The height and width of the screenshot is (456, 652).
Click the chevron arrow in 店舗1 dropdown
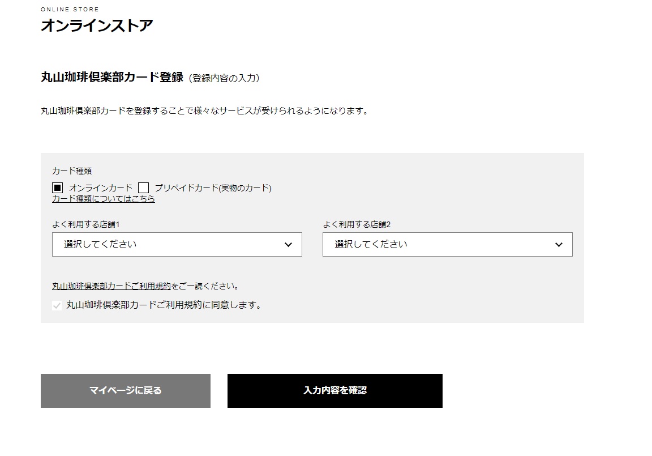288,245
